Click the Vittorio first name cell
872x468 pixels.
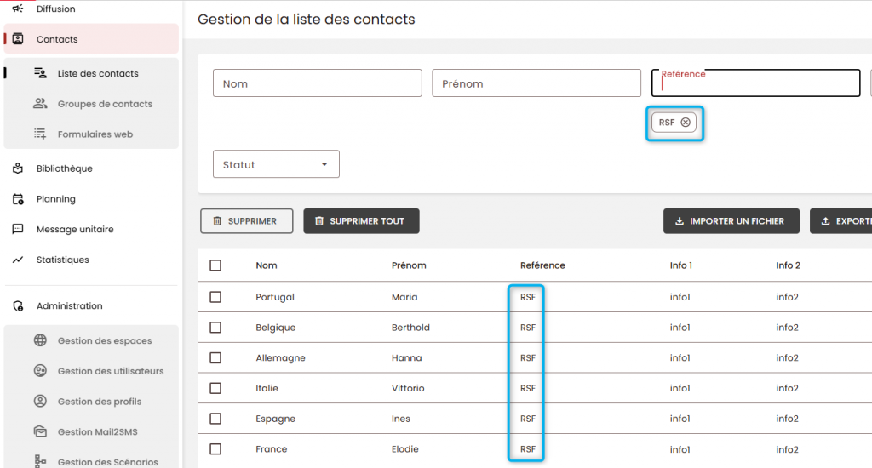coord(408,388)
